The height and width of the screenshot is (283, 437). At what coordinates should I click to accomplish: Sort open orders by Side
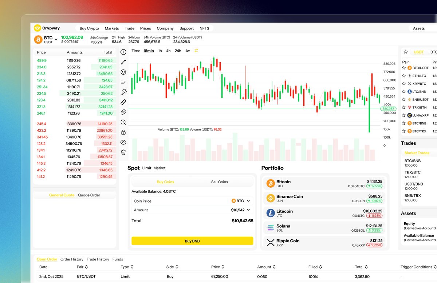(x=177, y=267)
